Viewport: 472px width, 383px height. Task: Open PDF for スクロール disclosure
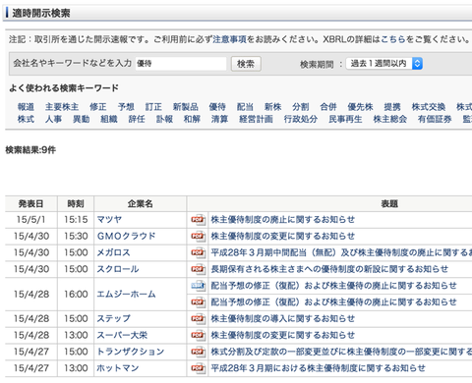(199, 269)
